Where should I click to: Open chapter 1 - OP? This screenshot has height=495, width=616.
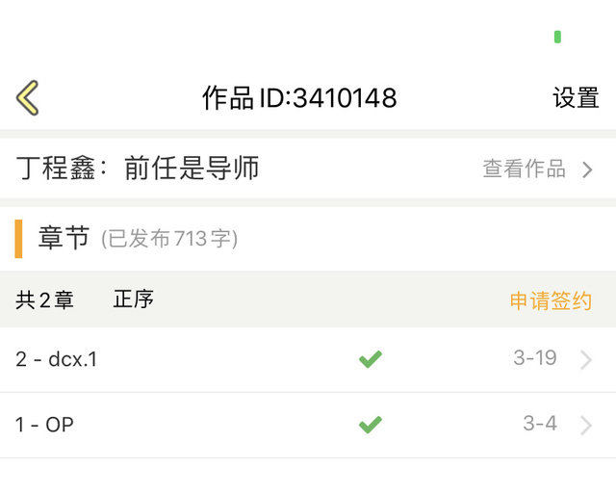pyautogui.click(x=45, y=424)
